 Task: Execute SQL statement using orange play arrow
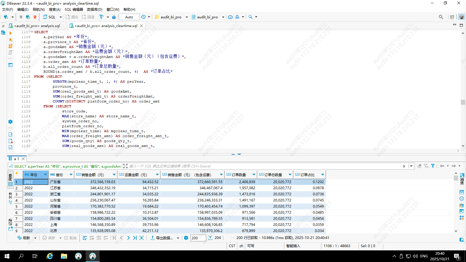[10, 33]
